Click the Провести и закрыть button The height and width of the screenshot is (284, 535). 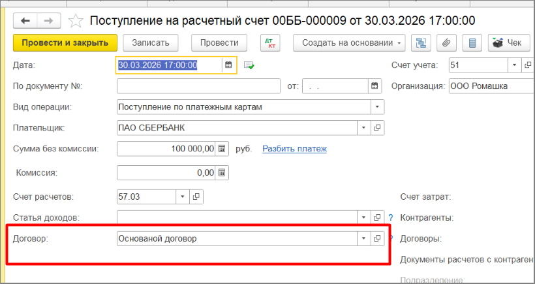(65, 43)
